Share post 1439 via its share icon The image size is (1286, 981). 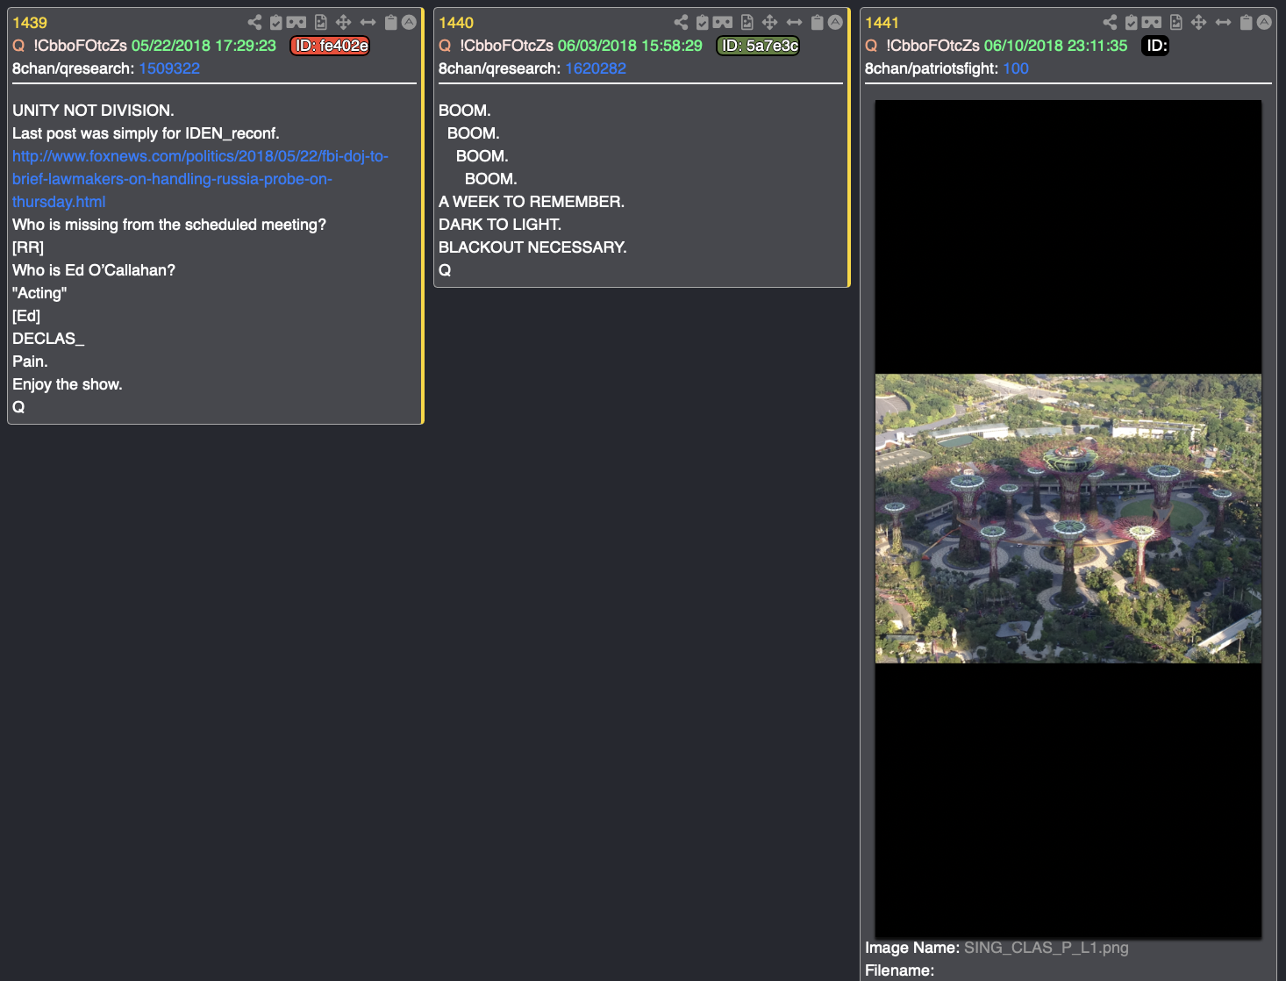tap(254, 23)
